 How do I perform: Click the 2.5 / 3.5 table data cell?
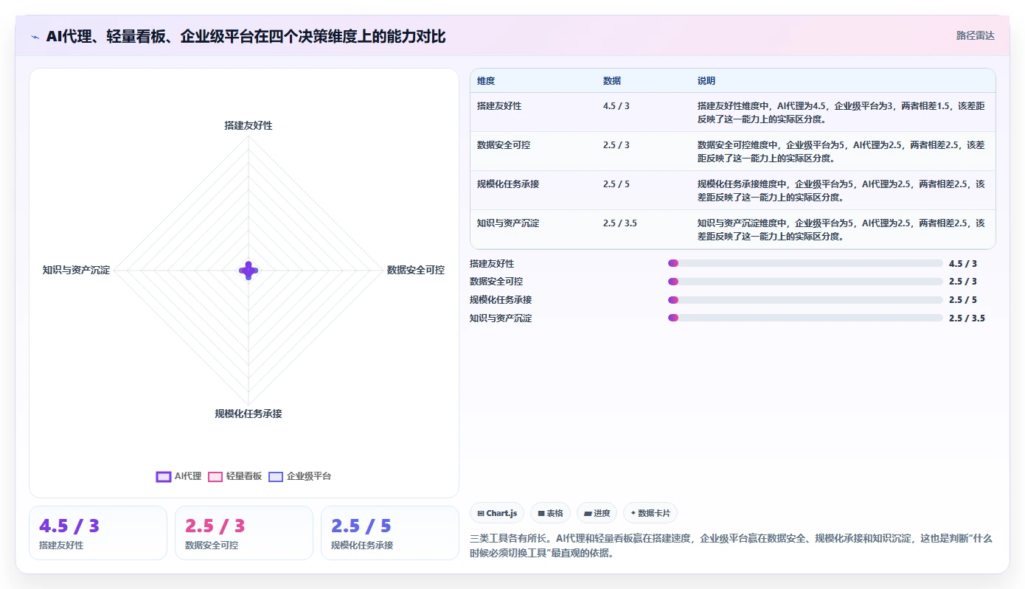coord(620,223)
